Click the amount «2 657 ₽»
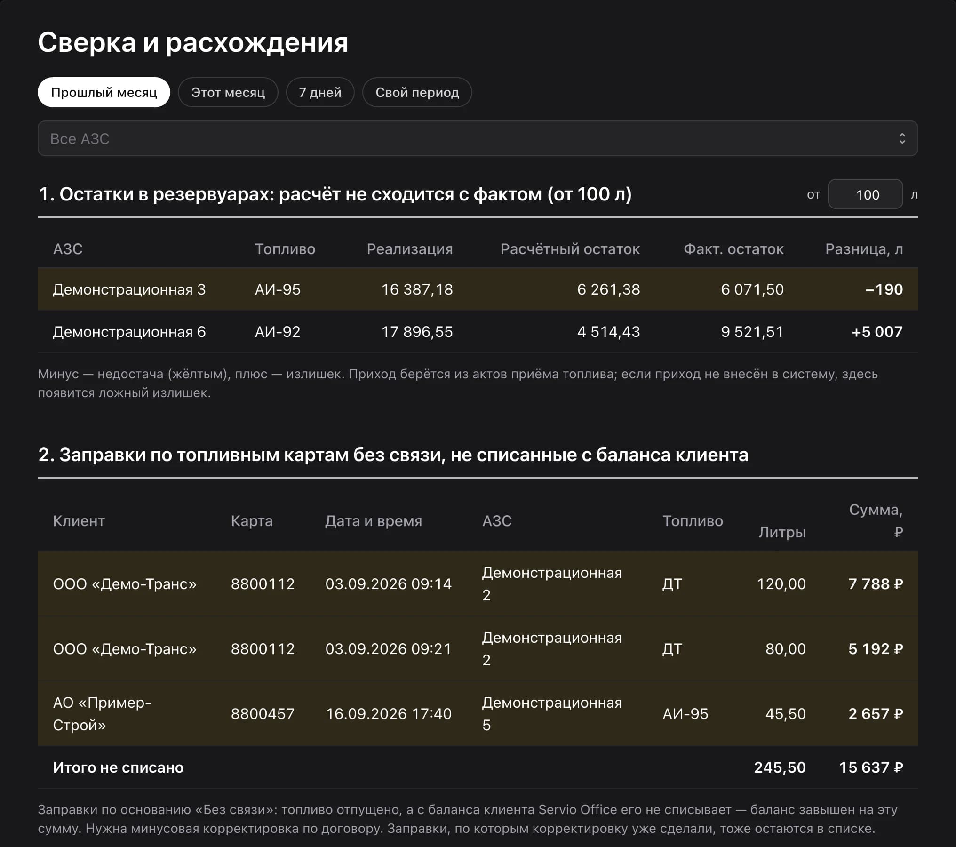The image size is (956, 847). click(876, 713)
